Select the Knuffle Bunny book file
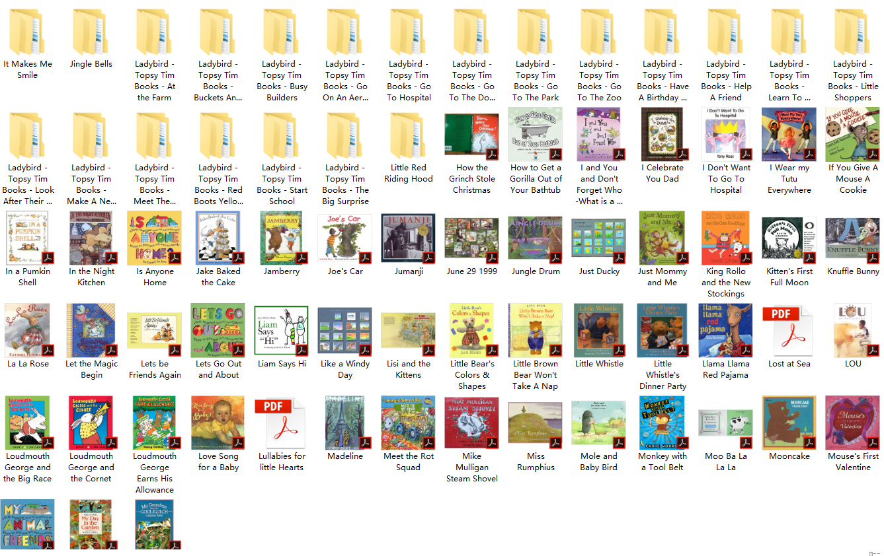This screenshot has height=556, width=884. [852, 238]
